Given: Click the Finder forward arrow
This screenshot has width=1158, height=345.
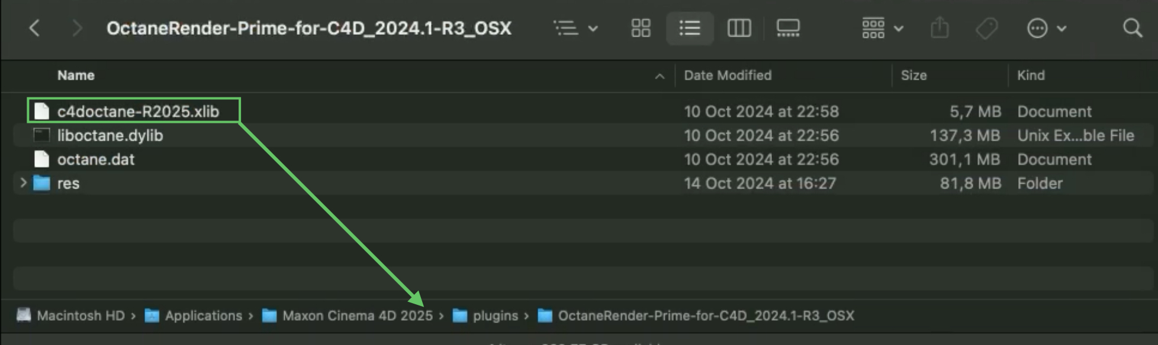Looking at the screenshot, I should point(76,28).
